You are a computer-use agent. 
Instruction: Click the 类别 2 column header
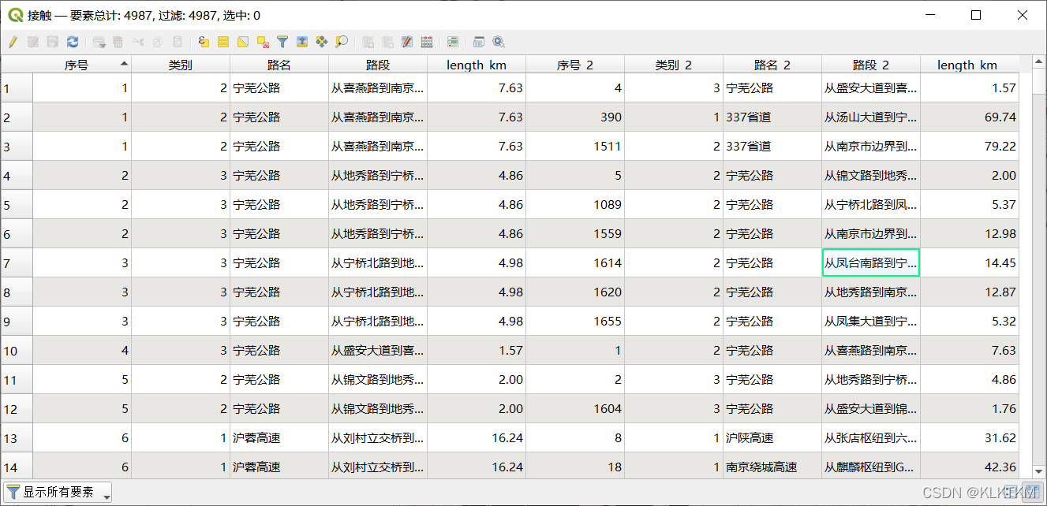tap(674, 65)
